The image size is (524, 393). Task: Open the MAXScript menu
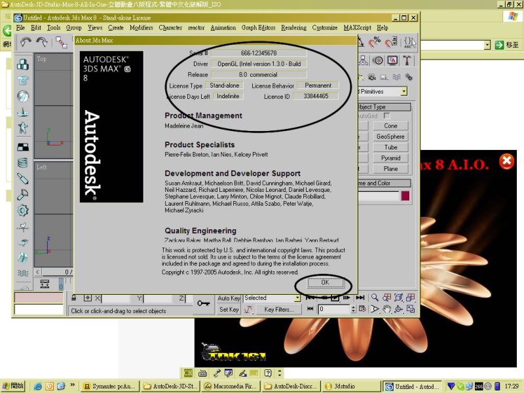(x=357, y=28)
